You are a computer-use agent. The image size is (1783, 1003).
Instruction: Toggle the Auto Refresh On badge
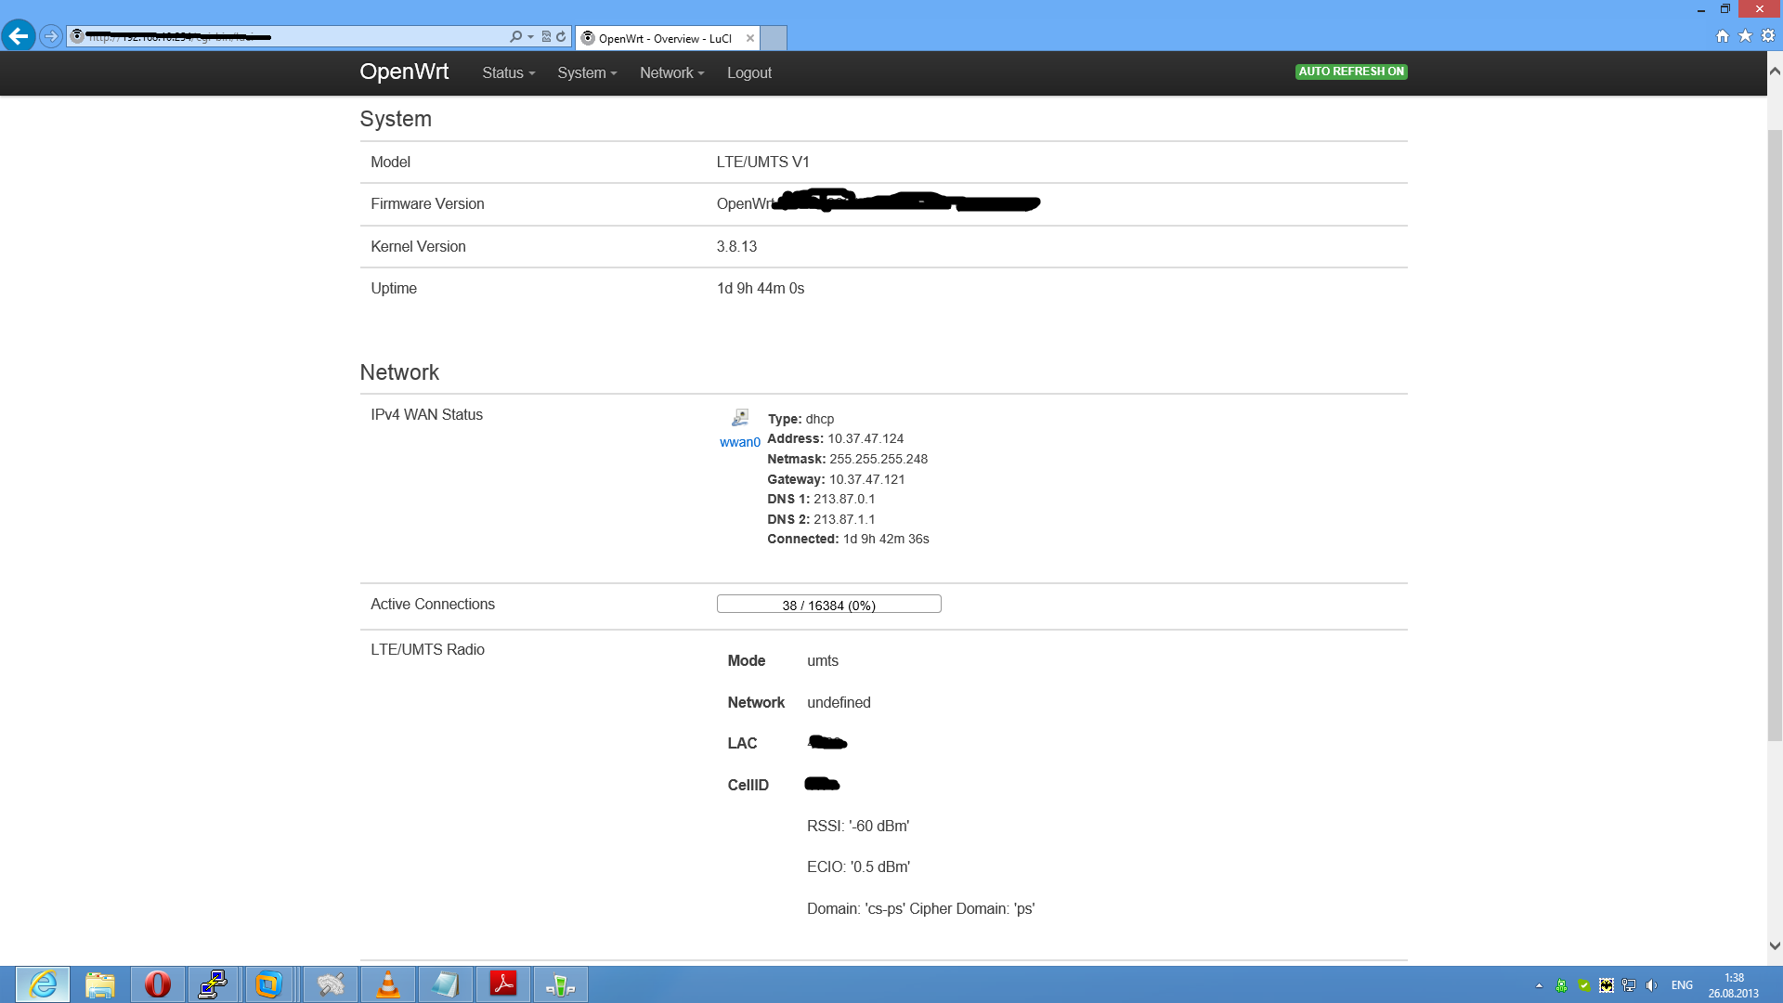pos(1351,72)
